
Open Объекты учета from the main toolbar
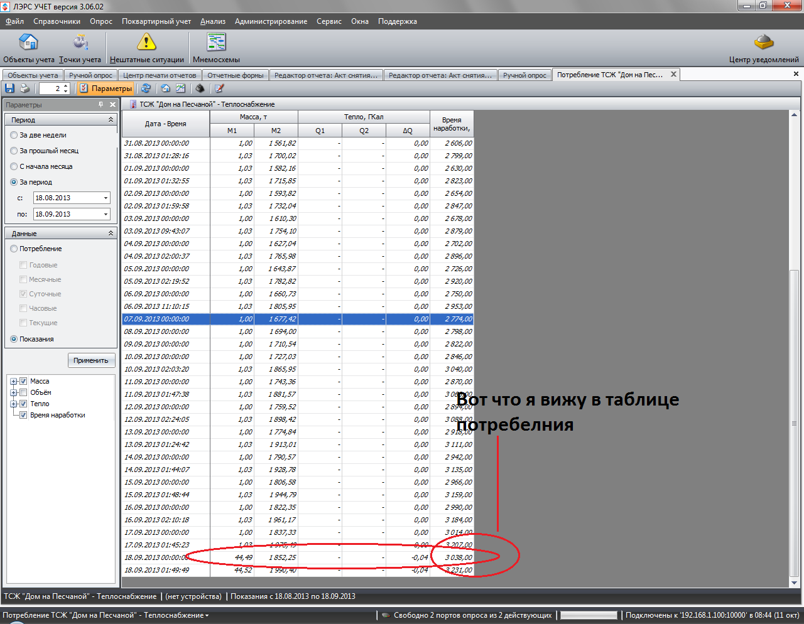(29, 48)
